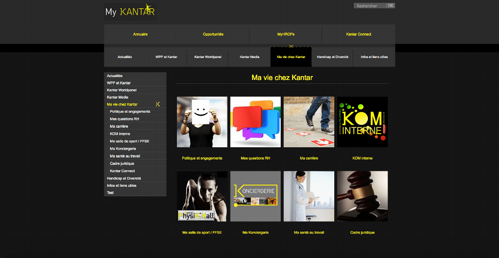Image resolution: width=499 pixels, height=258 pixels.
Task: Follow the Politique et engagements caption link
Action: (202, 159)
